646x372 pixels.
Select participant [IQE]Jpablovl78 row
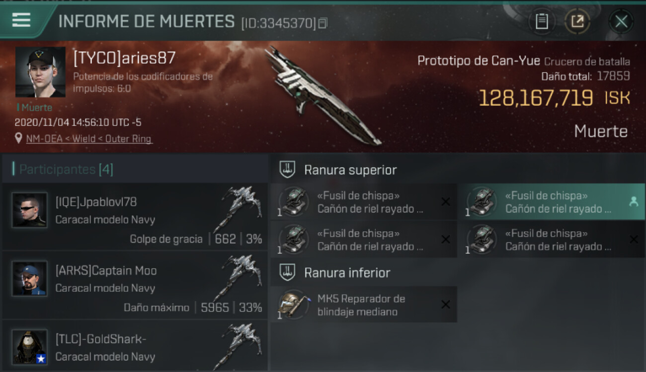pyautogui.click(x=135, y=216)
